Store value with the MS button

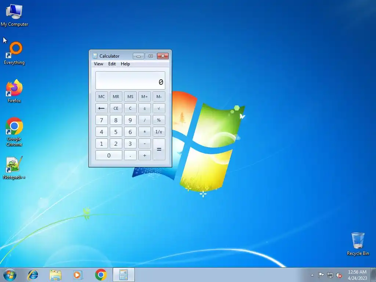(x=130, y=97)
